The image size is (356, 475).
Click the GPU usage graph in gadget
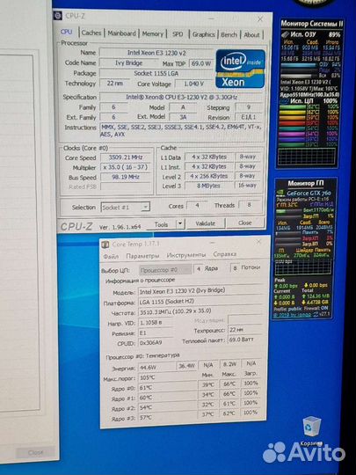coord(303,267)
